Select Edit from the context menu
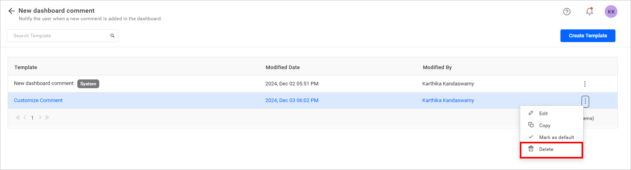 (543, 114)
